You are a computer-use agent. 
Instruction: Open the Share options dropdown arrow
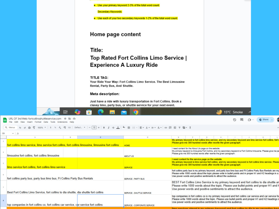272,120
